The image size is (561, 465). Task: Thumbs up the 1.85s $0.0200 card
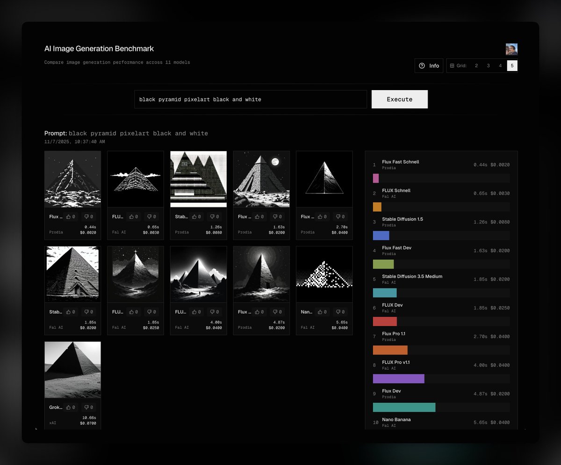pyautogui.click(x=71, y=312)
